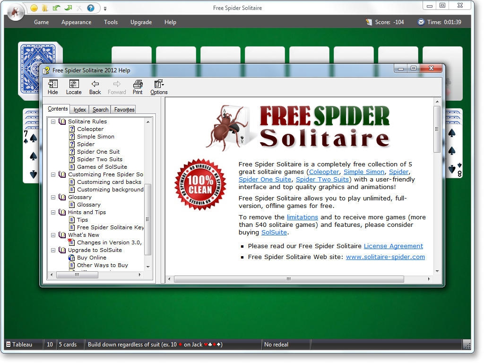Click the Hide toolbar button in Help
Viewport: 484px width, 363px height.
(53, 87)
